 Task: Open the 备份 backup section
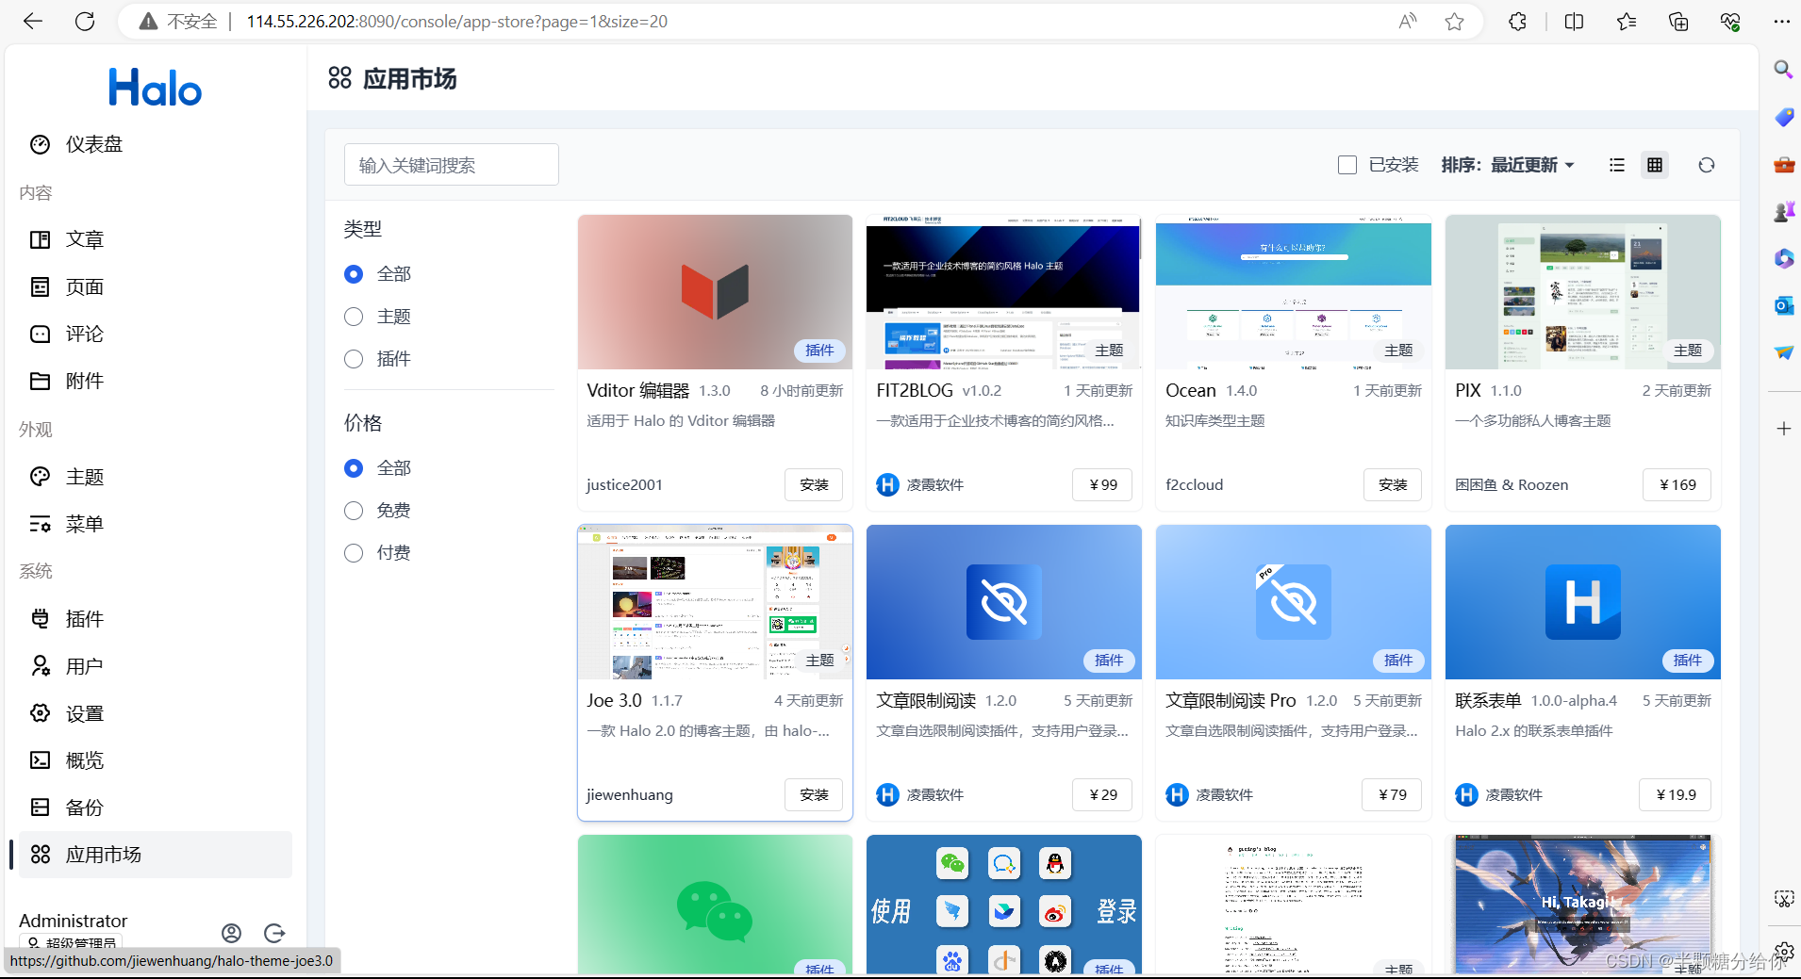click(x=84, y=807)
